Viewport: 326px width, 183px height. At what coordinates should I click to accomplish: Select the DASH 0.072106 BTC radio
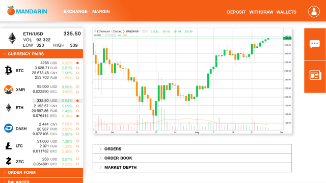pyautogui.click(x=77, y=134)
